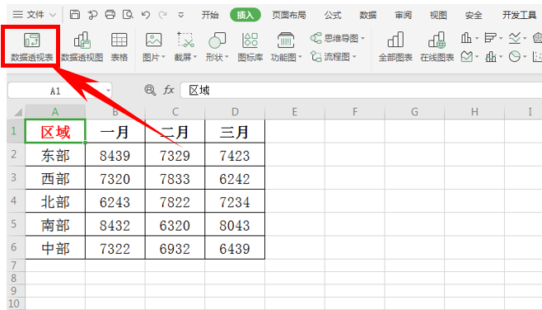The height and width of the screenshot is (310, 542).
Task: Open the 文件 menu
Action: pos(35,15)
